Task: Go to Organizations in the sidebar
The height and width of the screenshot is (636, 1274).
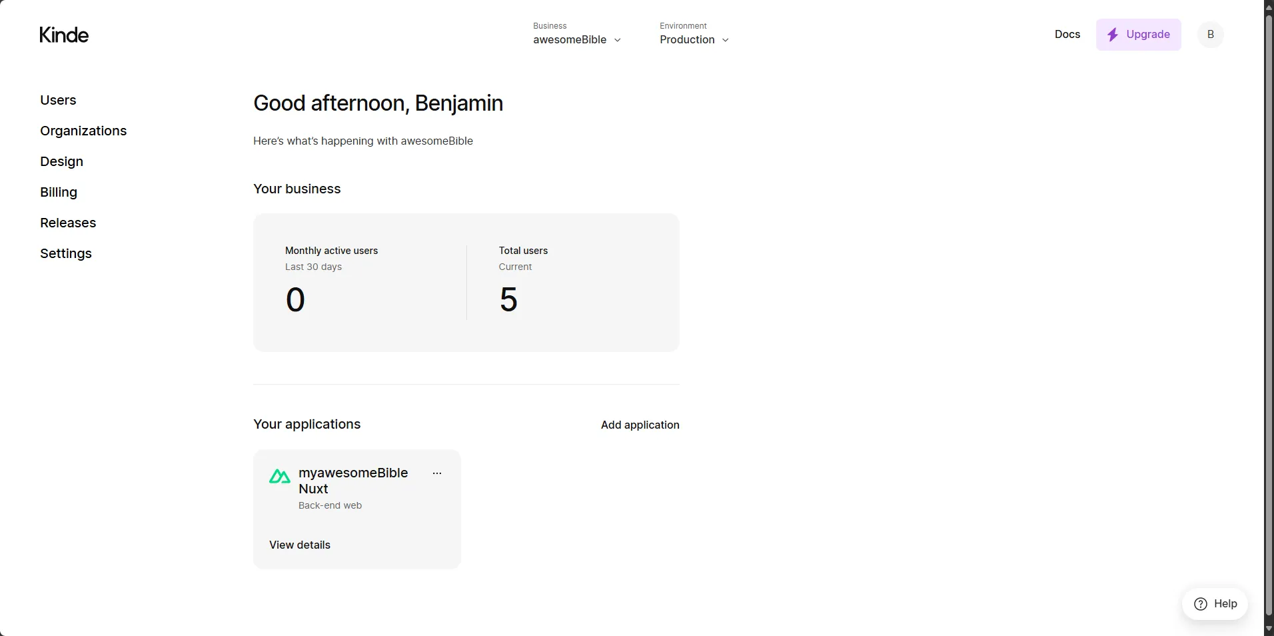Action: coord(83,131)
